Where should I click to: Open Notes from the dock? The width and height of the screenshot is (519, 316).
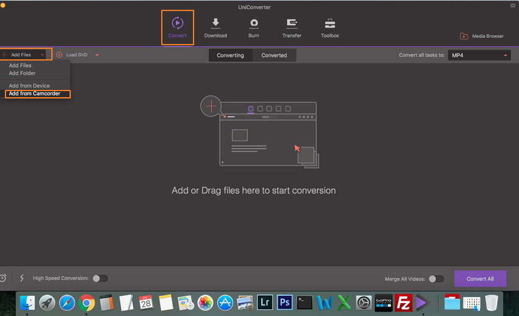click(x=166, y=303)
